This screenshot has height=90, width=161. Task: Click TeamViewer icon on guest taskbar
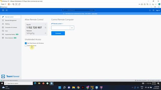pos(52,83)
